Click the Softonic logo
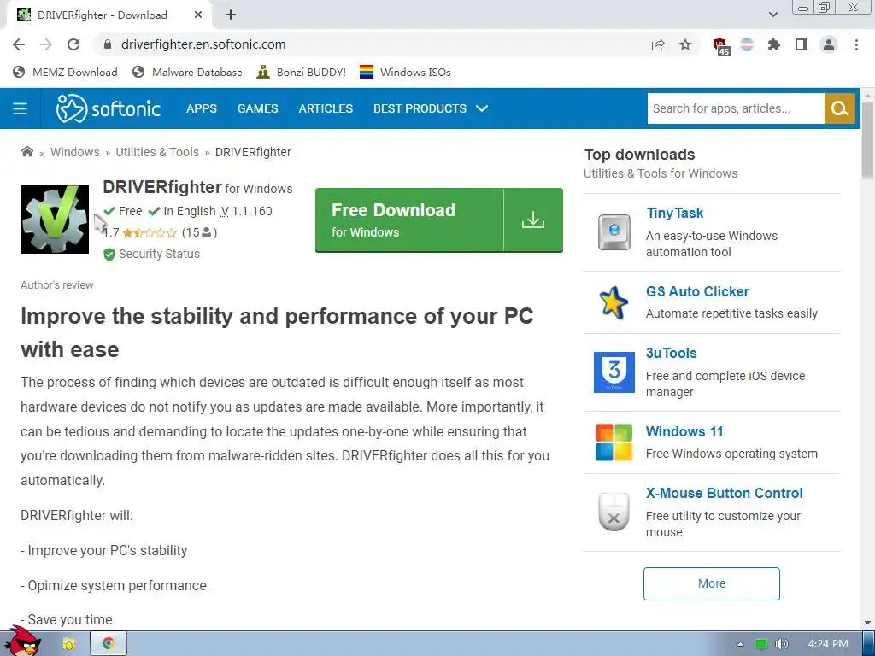 point(109,108)
